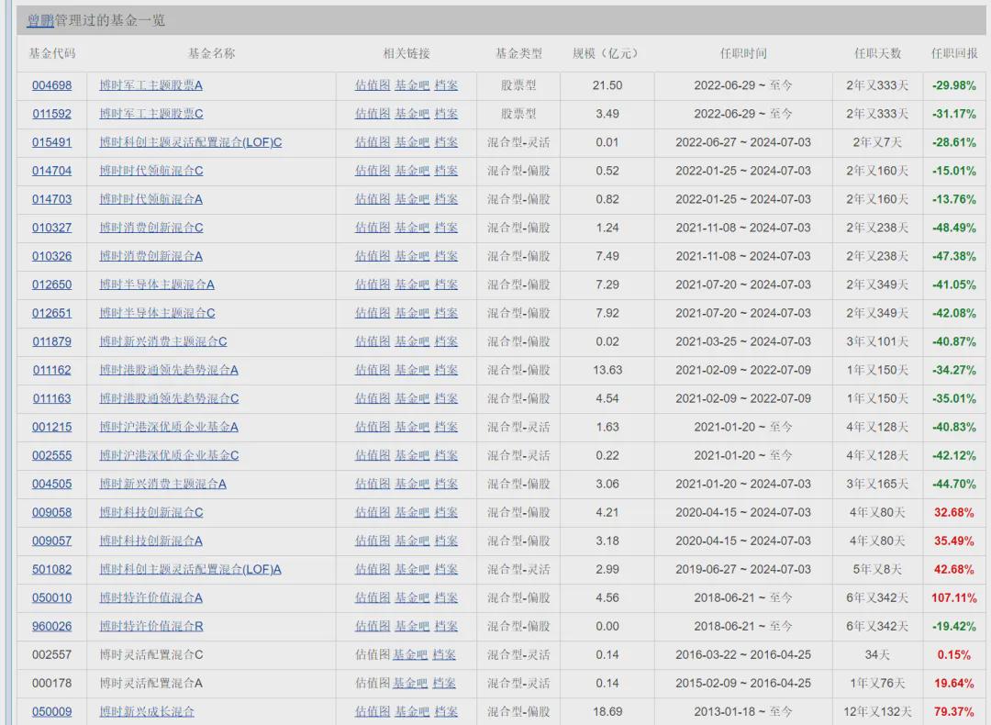This screenshot has height=725, width=991.
Task: Open 估值图 for fund 011162 row
Action: click(373, 370)
